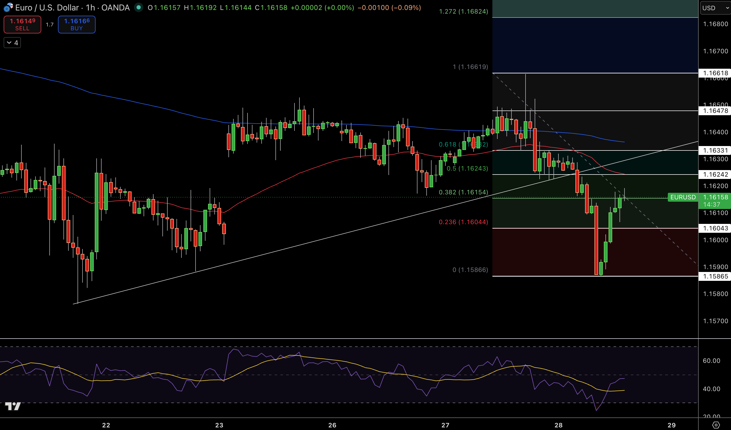Click the 1.16242 price axis label
Viewport: 731px width, 430px height.
715,174
